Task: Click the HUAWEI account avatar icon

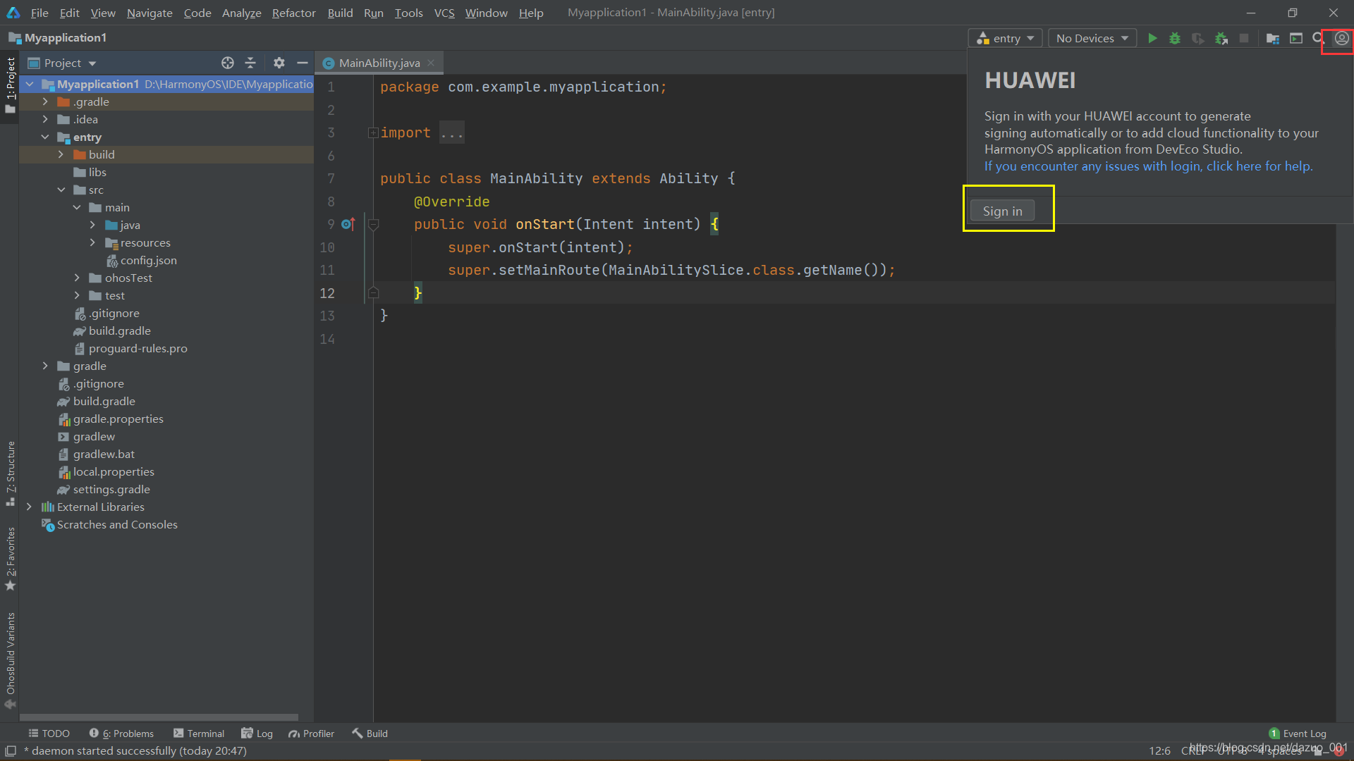Action: (1341, 38)
